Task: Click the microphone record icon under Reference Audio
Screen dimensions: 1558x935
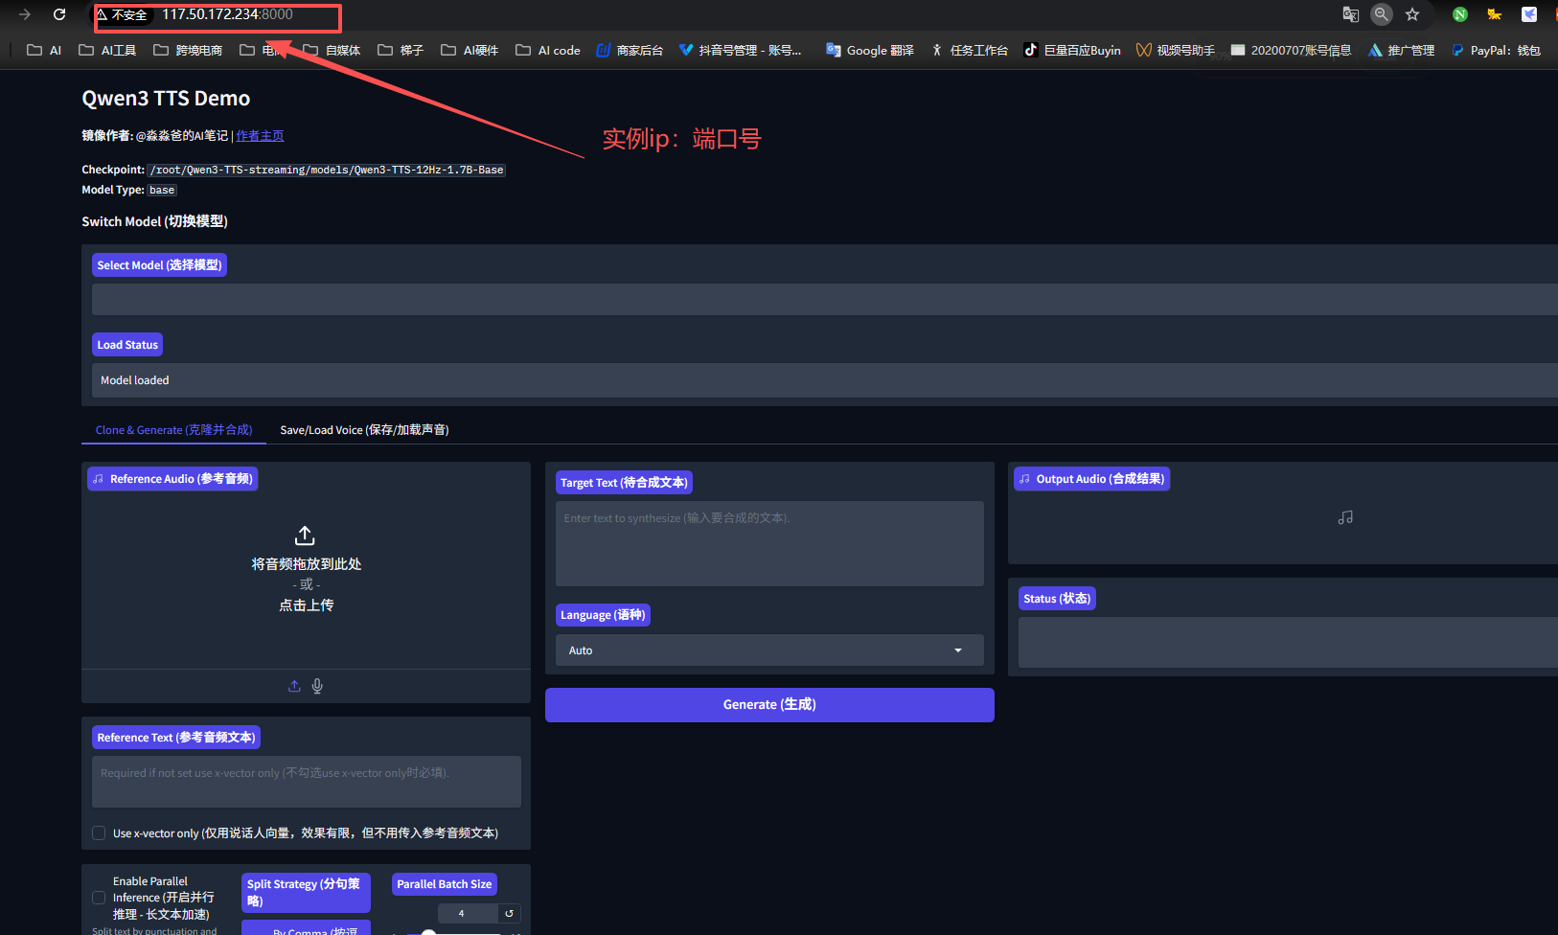Action: pos(317,686)
